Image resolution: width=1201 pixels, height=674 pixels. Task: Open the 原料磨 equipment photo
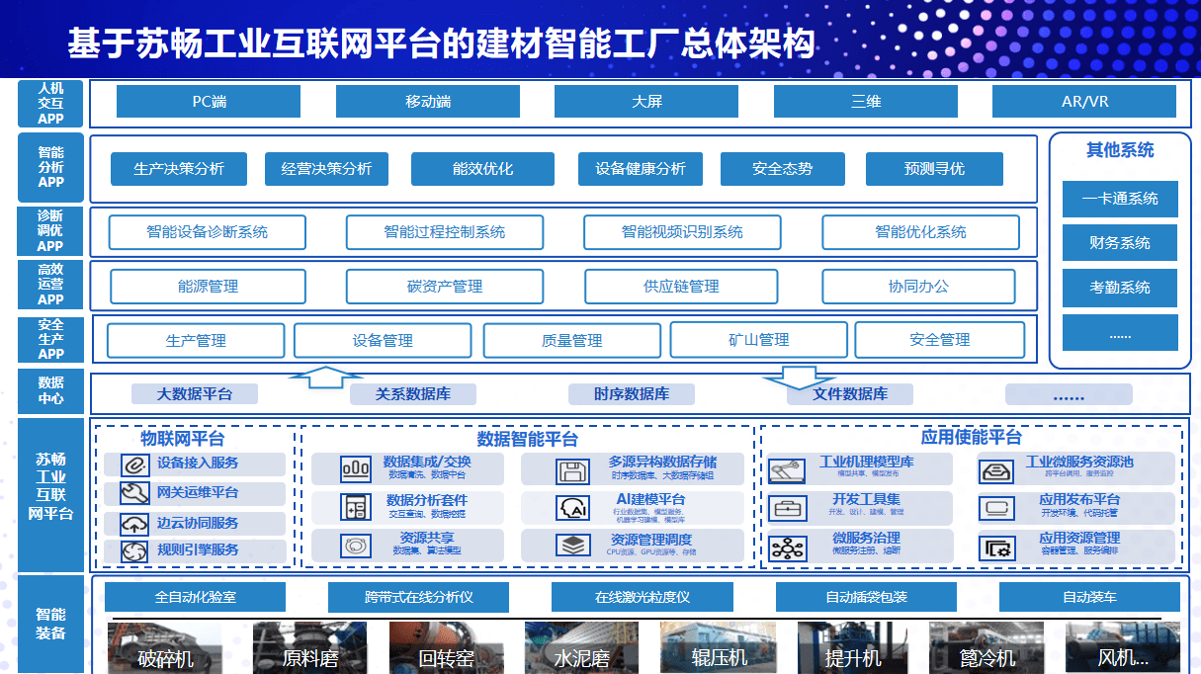pyautogui.click(x=309, y=647)
